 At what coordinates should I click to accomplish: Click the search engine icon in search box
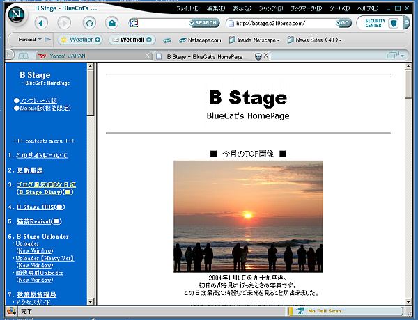point(134,23)
